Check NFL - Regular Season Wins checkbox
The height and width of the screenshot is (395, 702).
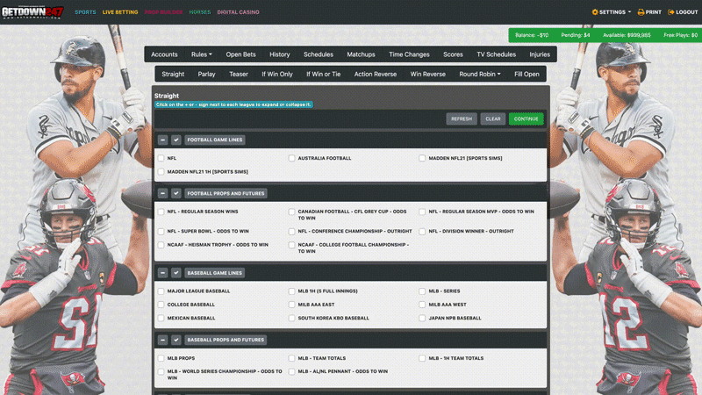(161, 212)
